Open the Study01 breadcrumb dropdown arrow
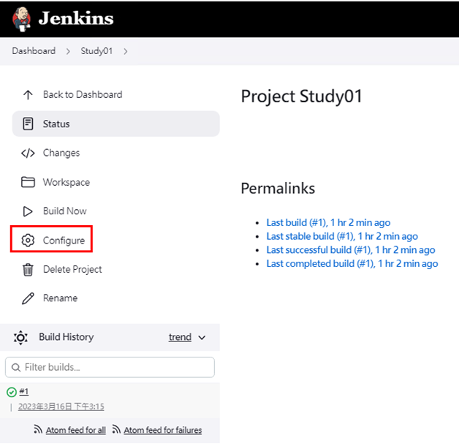 126,51
